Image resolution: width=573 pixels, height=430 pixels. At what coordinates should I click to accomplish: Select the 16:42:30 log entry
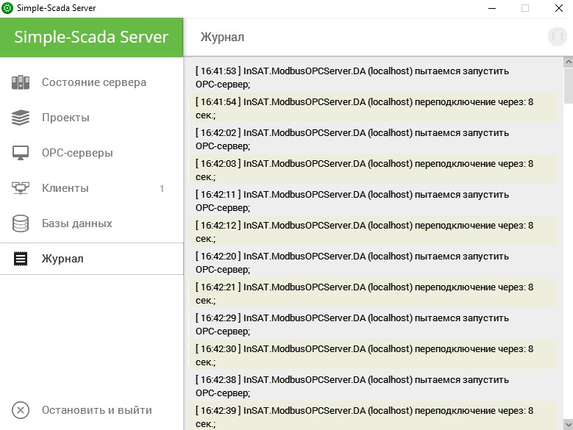[x=373, y=355]
